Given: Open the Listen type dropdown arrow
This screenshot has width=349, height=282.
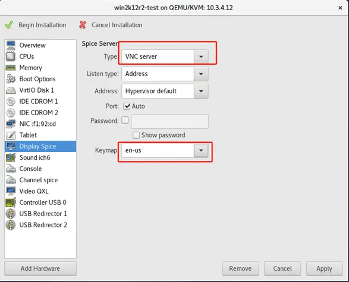Looking at the screenshot, I should pos(201,74).
